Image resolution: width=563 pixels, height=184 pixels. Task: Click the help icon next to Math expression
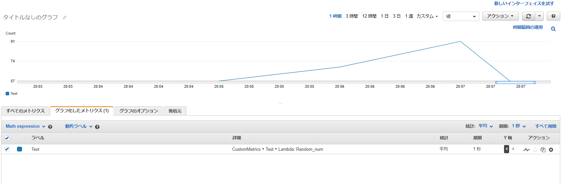[50, 127]
